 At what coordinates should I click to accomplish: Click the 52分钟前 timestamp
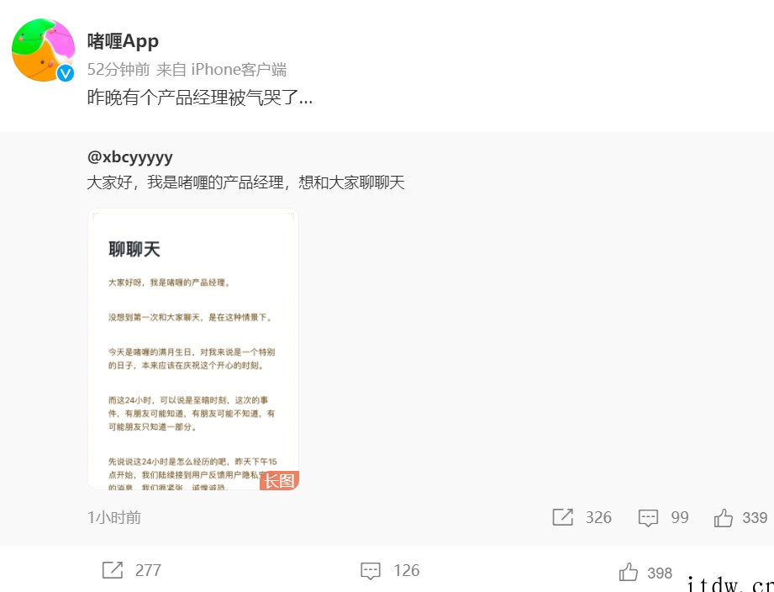tap(118, 69)
